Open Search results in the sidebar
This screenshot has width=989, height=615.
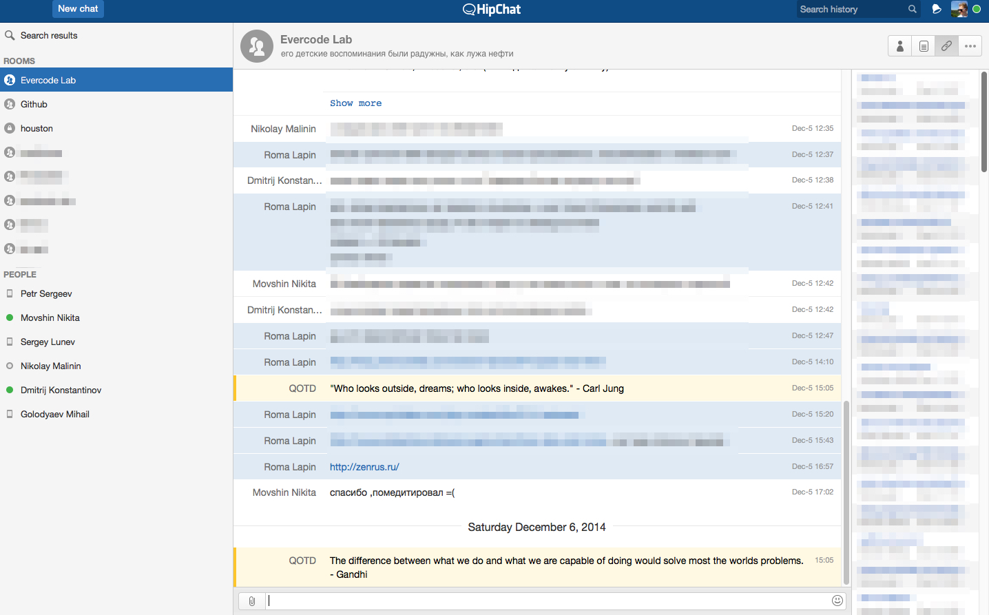pos(48,35)
